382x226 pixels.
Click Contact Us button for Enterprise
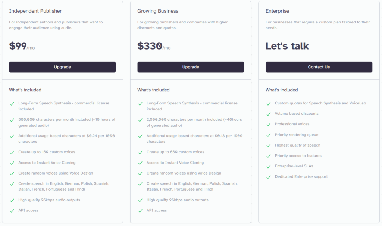point(319,67)
